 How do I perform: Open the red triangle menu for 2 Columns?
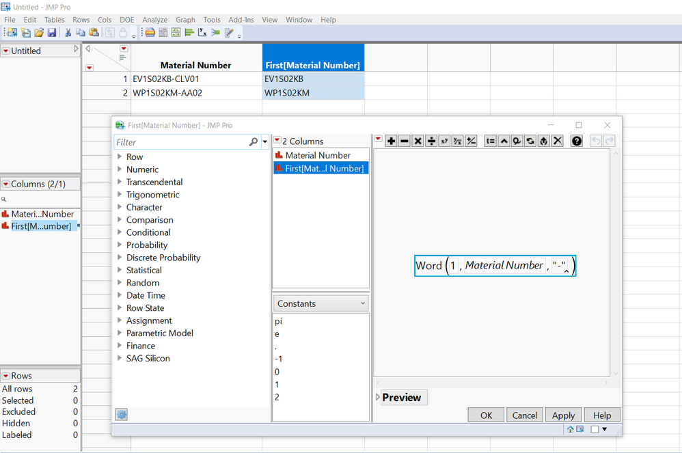click(277, 140)
